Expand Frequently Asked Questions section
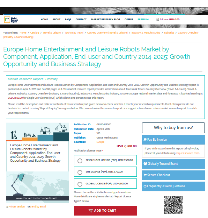This screenshot has height=218, width=208. (173, 186)
